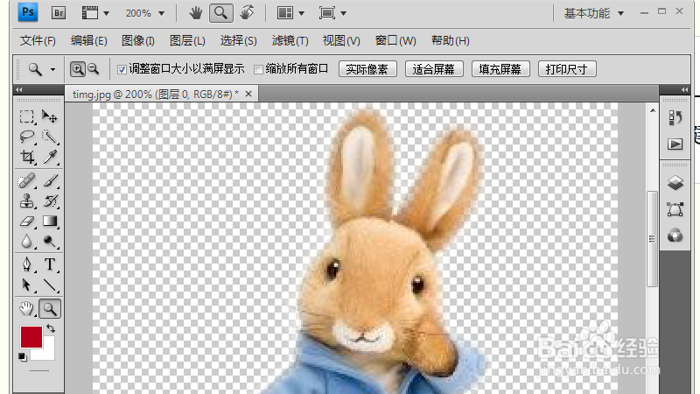Viewport: 700px width, 394px height.
Task: Select the Crop tool
Action: 27,157
